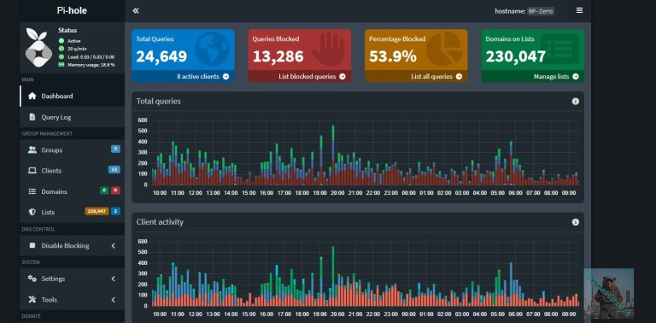Click arrow icon next to Manage lists
Viewport: 656px width, 323px height.
click(576, 77)
